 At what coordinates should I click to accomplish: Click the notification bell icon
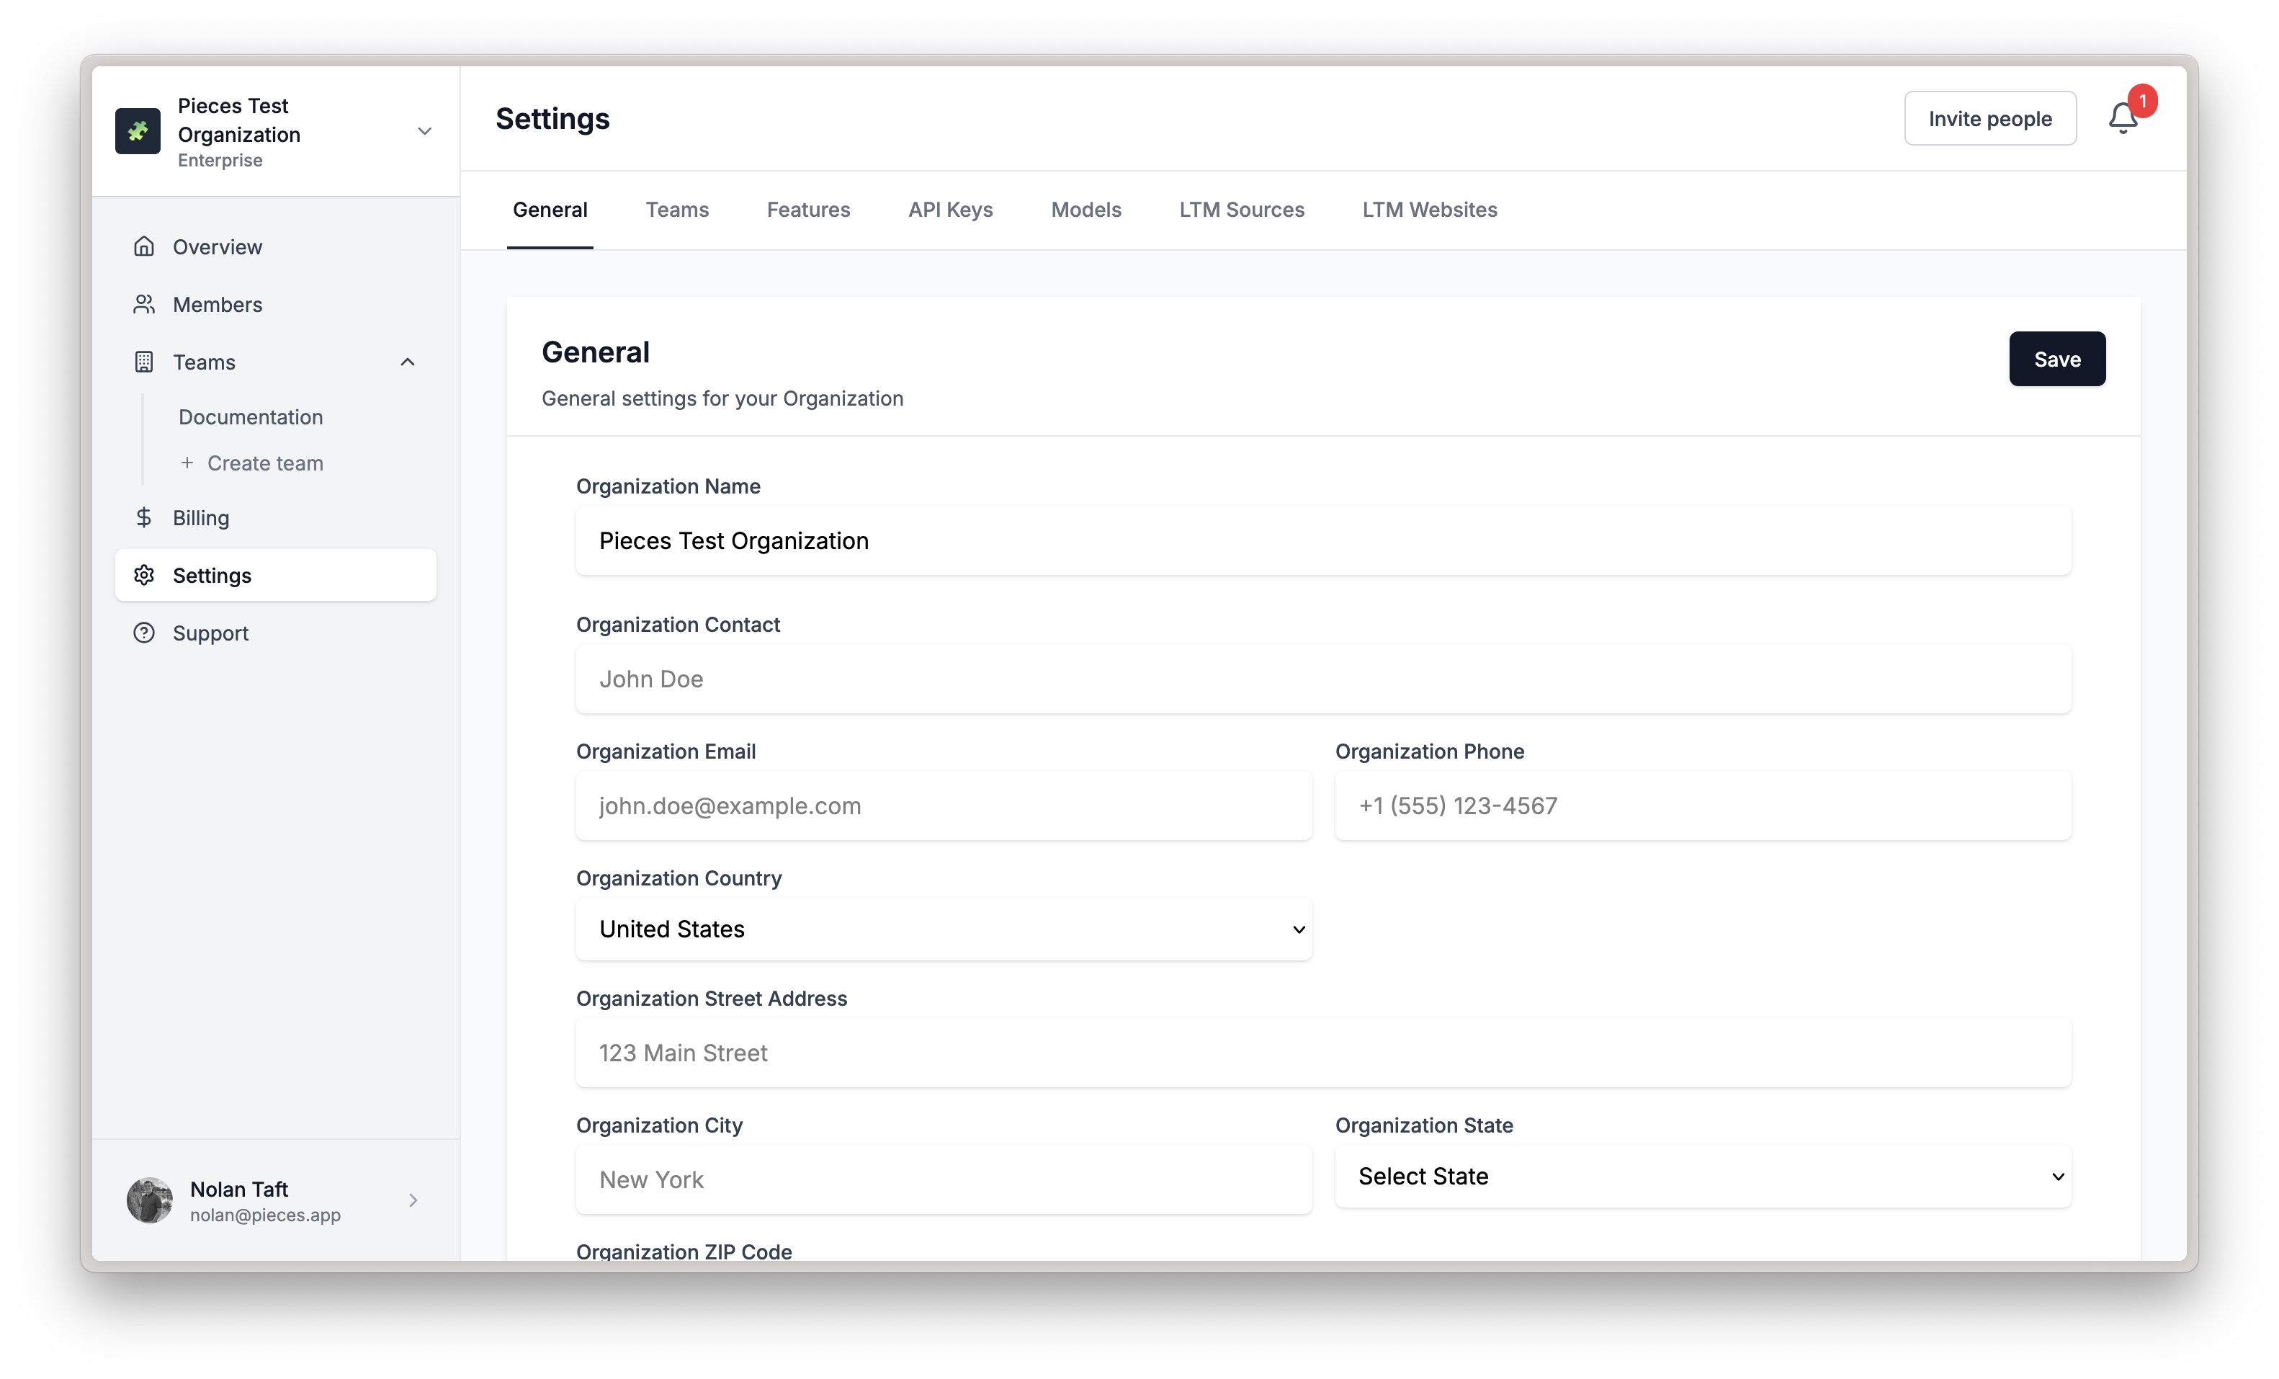(x=2122, y=120)
